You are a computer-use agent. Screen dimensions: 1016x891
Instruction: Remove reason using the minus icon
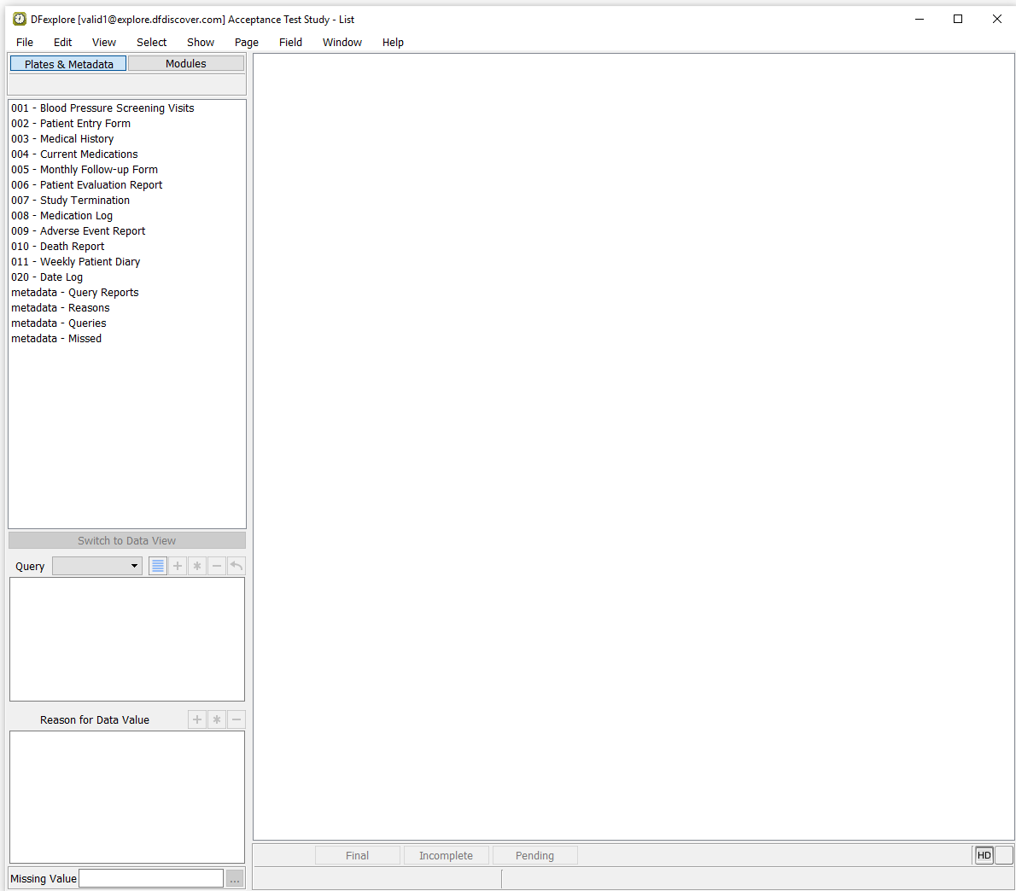(x=236, y=719)
